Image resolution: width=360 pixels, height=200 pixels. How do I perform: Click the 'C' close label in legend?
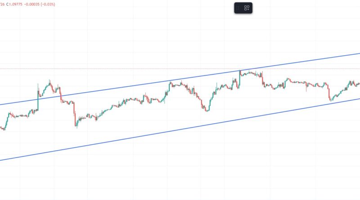(9, 4)
